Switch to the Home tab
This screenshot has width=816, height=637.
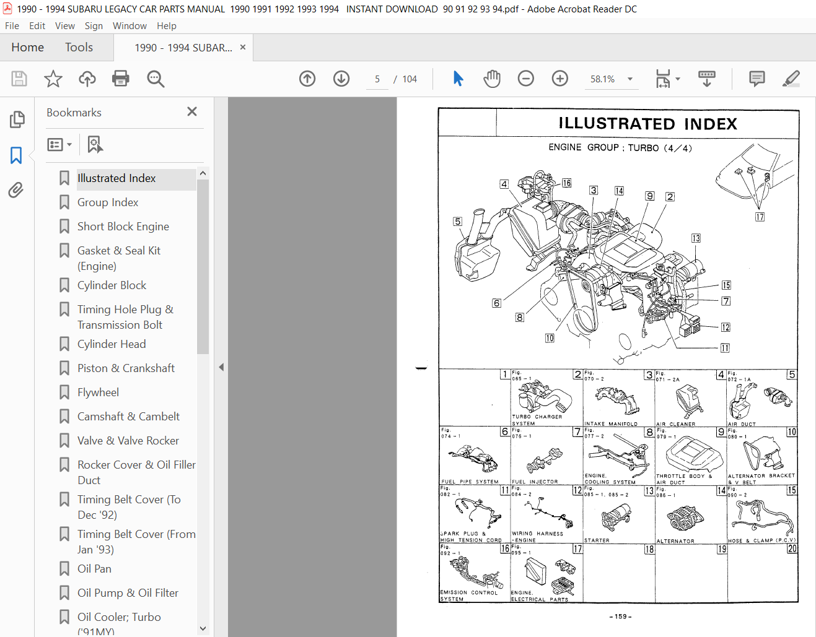pyautogui.click(x=28, y=47)
